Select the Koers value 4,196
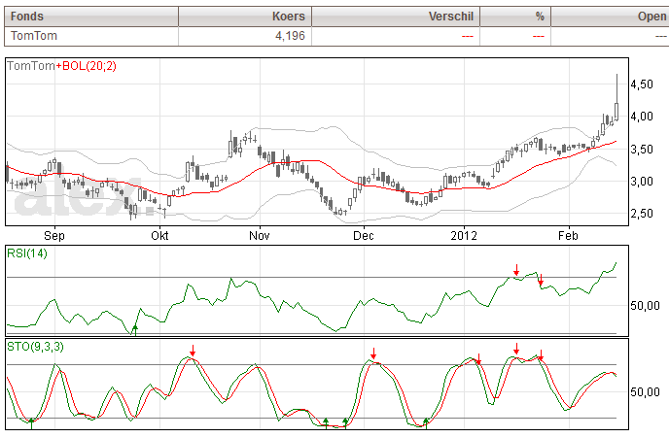The width and height of the screenshot is (669, 438). tap(290, 36)
